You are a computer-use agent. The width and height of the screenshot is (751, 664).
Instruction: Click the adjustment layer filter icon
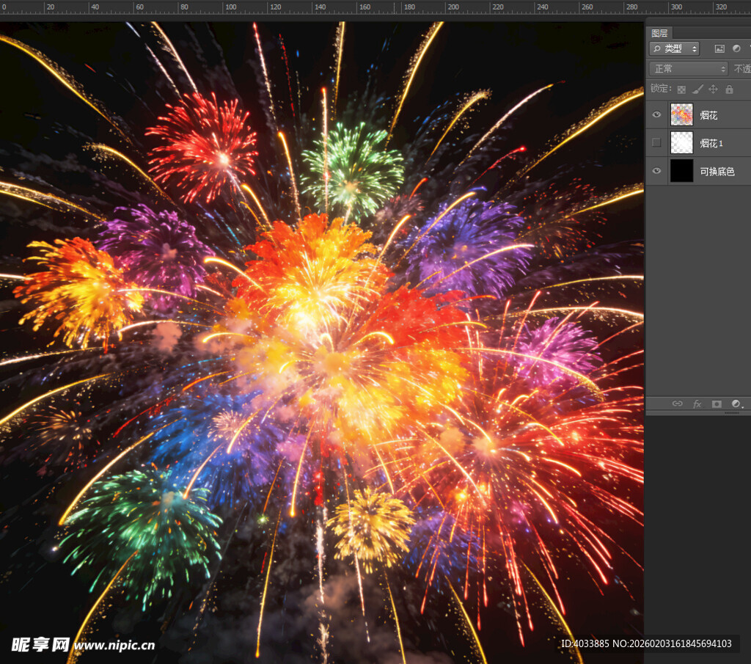tap(736, 48)
